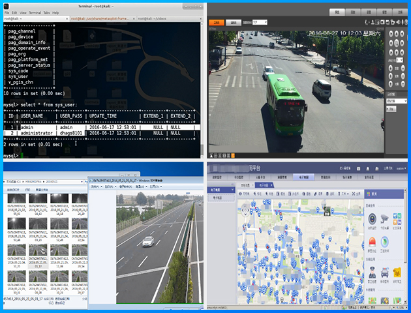Open the preset dropdown in PTZ panel
Image resolution: width=411 pixels, height=313 pixels.
pos(397,101)
